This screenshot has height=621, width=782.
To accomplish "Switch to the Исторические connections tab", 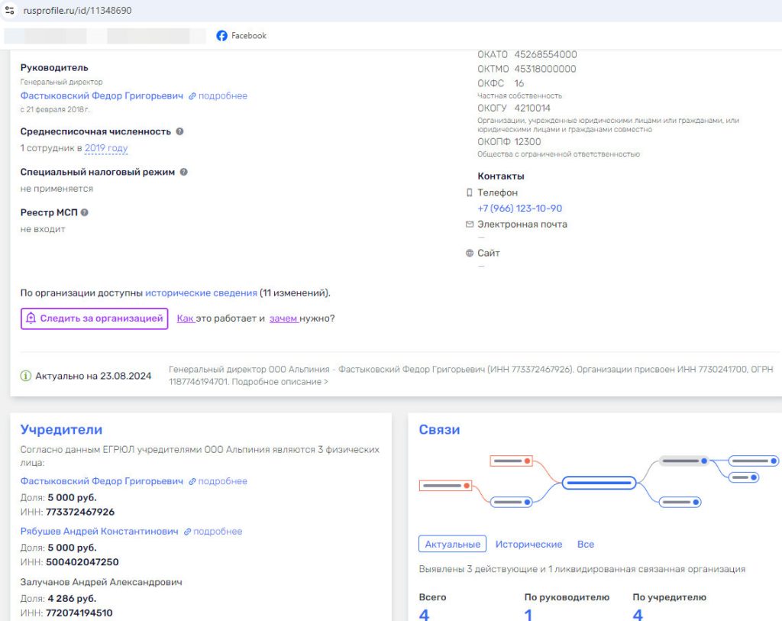I will pos(528,545).
